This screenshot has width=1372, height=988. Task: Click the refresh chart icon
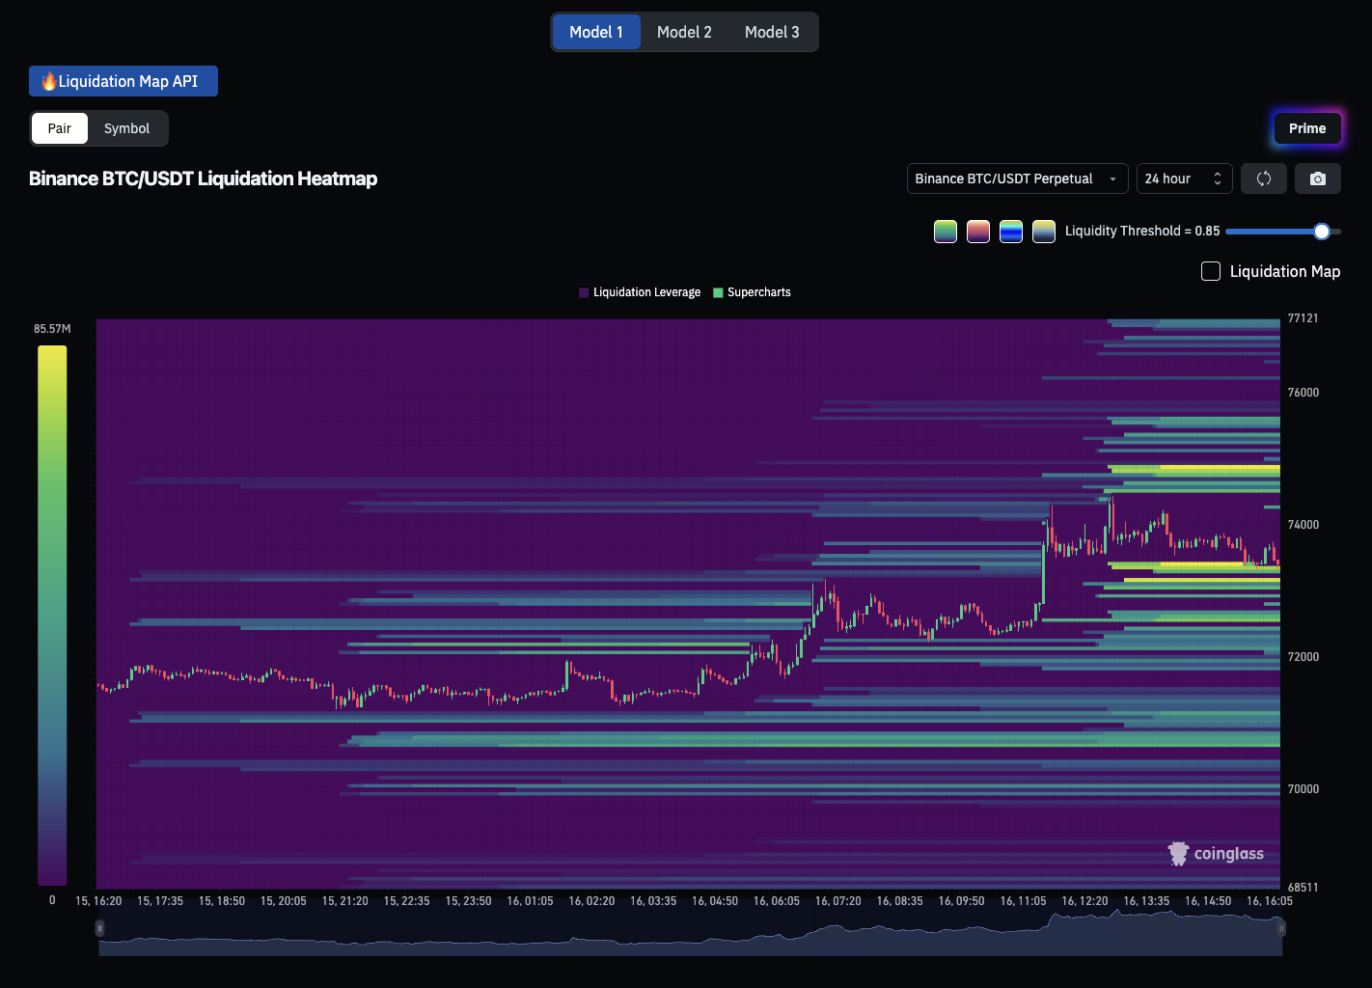(x=1263, y=178)
